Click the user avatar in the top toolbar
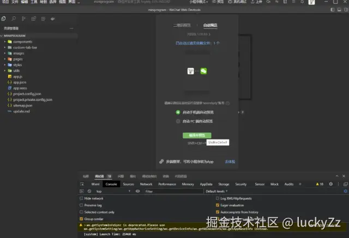 coord(311,2)
